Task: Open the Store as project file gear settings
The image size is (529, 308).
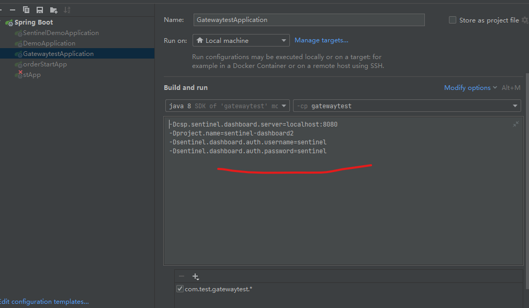Action: (x=525, y=20)
